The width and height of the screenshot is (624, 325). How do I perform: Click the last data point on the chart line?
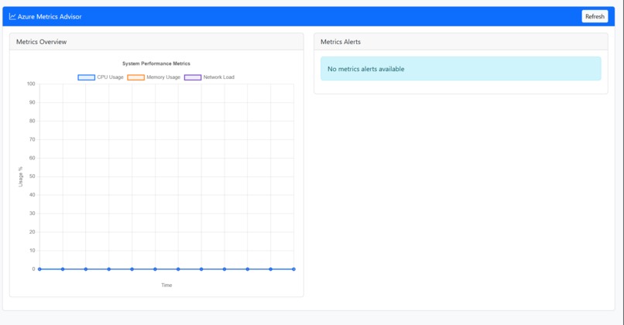pyautogui.click(x=293, y=269)
